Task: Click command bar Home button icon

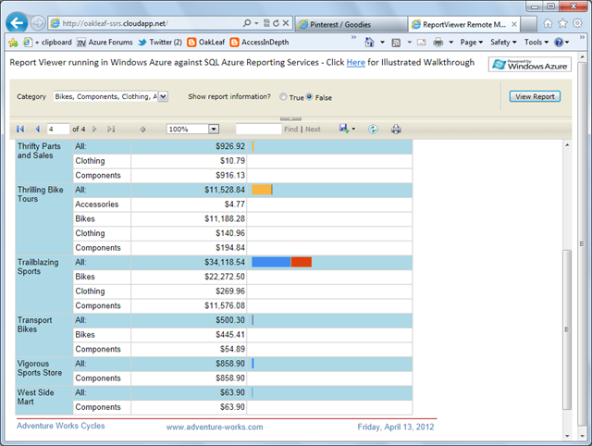Action: 369,43
